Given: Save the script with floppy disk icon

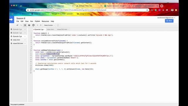Looking at the screenshot, I should coord(29,25).
